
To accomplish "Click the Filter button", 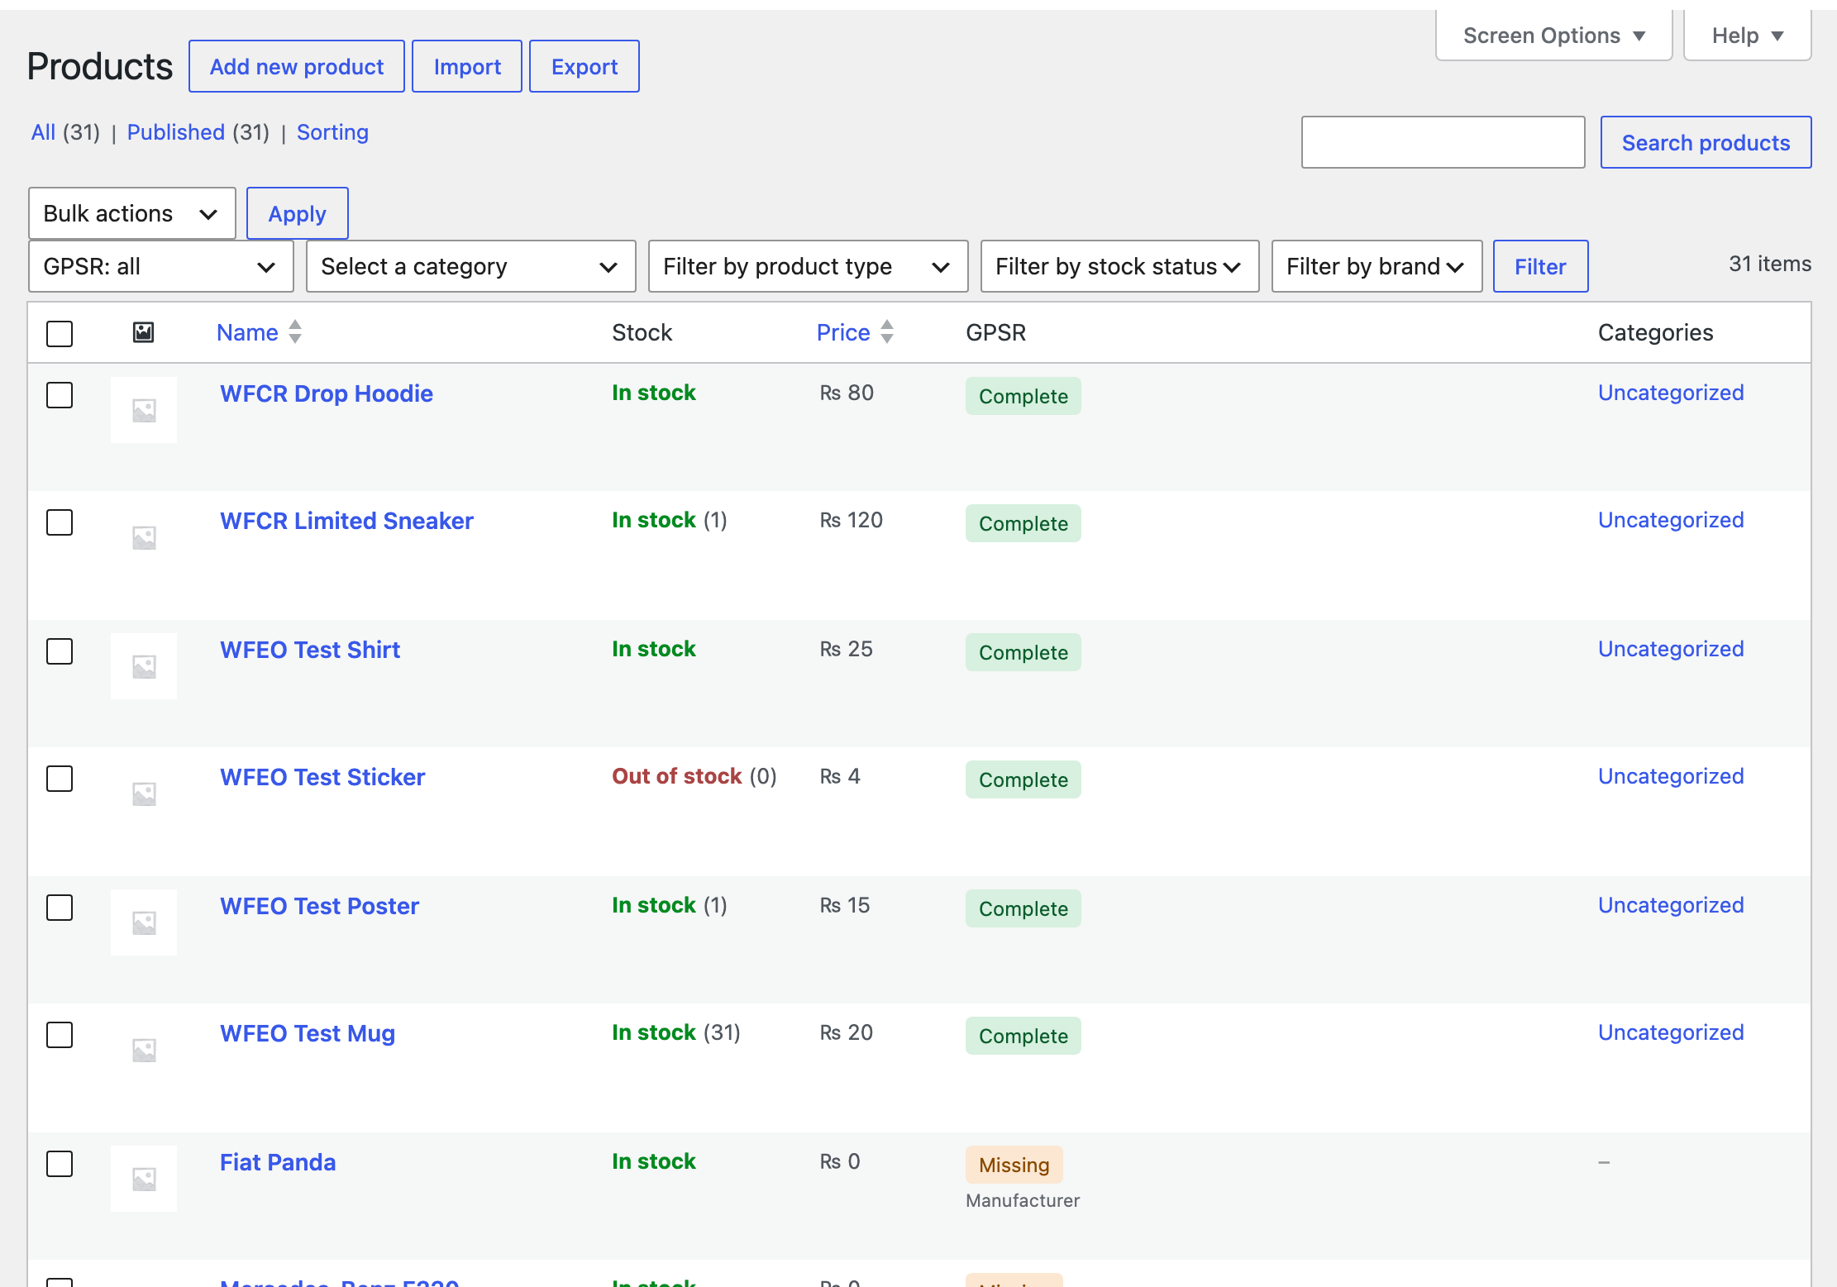I will pyautogui.click(x=1541, y=266).
